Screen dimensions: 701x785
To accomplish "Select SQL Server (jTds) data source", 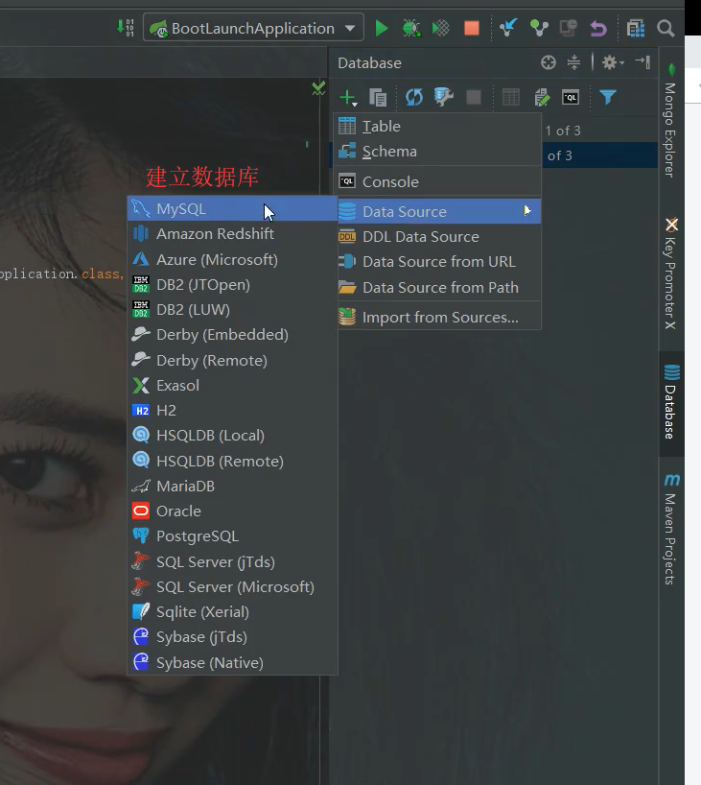I will (233, 561).
